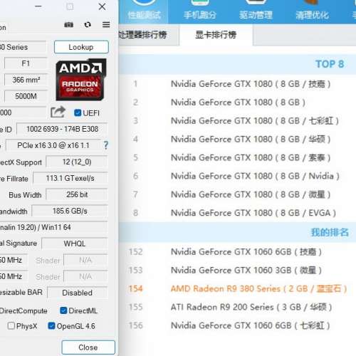
Task: Select rank 155 ATI Radeon R9 200 row
Action: click(237, 307)
